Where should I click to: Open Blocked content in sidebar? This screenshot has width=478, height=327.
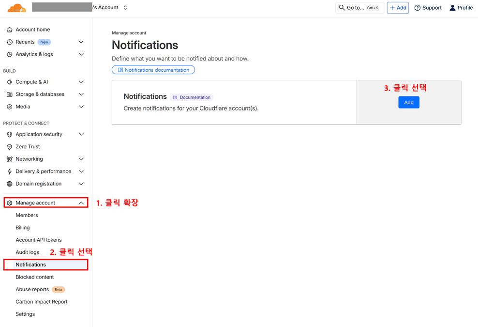(x=34, y=277)
